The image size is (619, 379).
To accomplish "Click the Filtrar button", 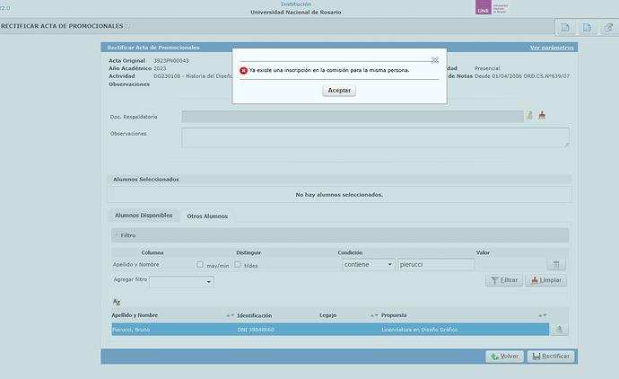I will click(504, 280).
